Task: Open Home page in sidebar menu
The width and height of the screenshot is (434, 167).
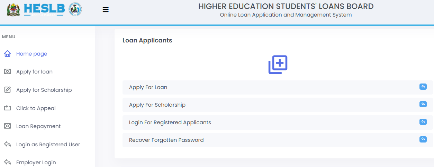Action: click(x=31, y=54)
